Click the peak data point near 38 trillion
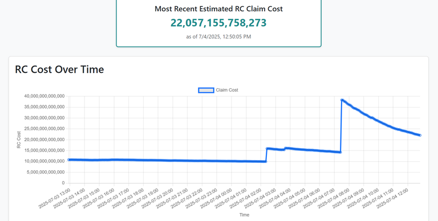438x221 pixels. [342, 100]
